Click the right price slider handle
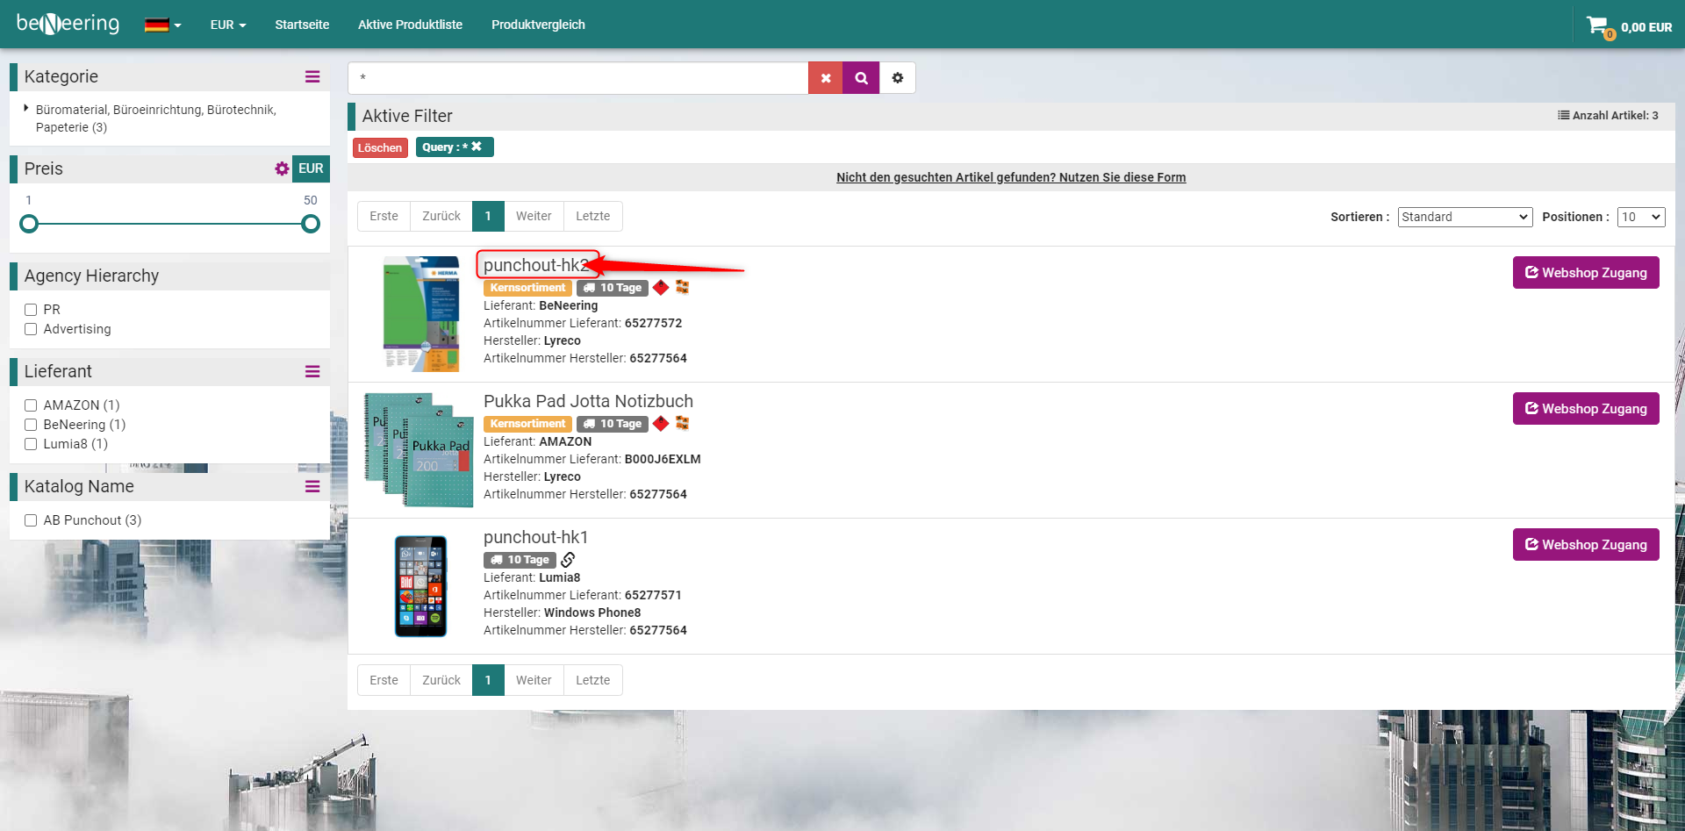 pos(310,224)
